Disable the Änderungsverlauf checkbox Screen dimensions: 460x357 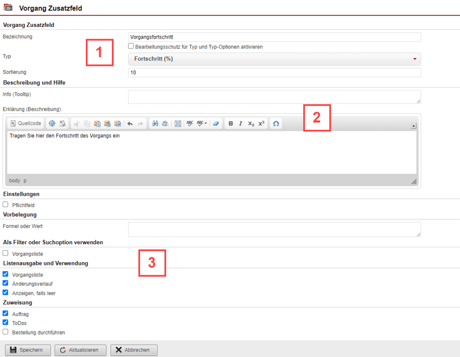[5, 283]
